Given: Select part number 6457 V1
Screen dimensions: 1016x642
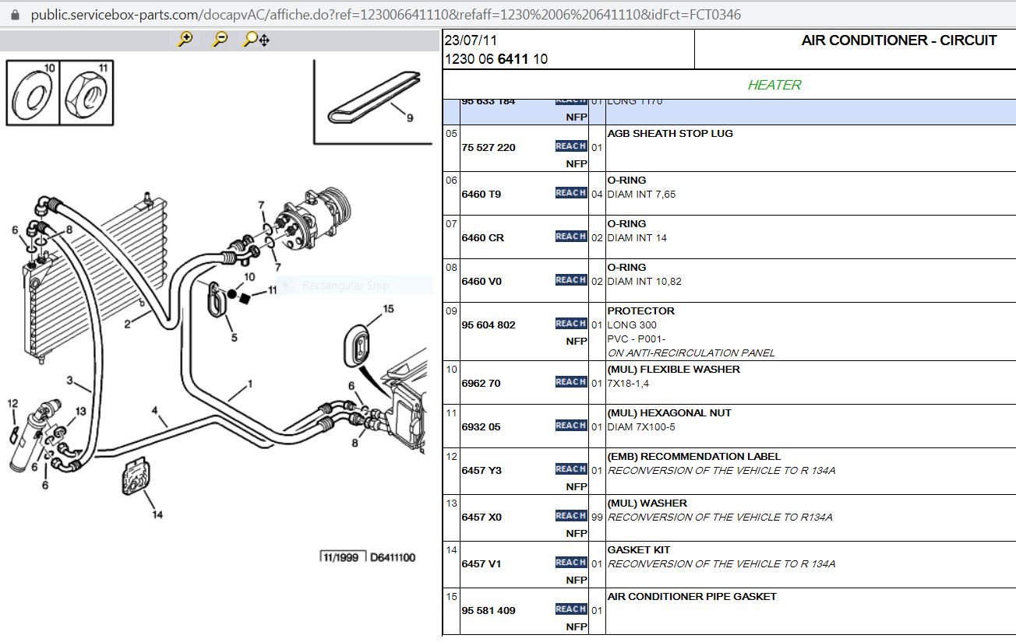Looking at the screenshot, I should coord(482,564).
